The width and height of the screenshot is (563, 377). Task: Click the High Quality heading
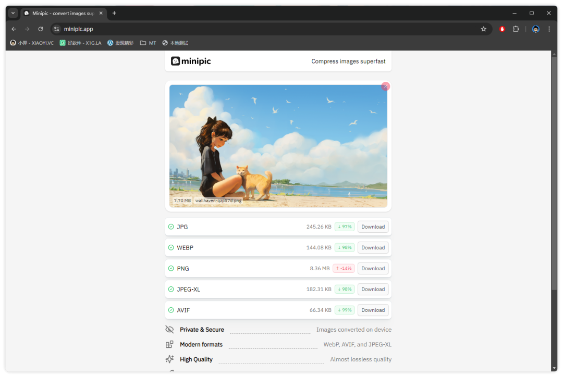(x=196, y=359)
